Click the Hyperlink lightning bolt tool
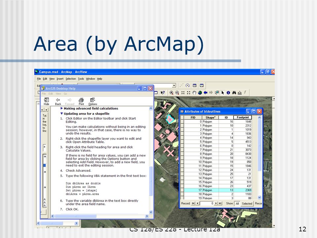 tap(245, 93)
